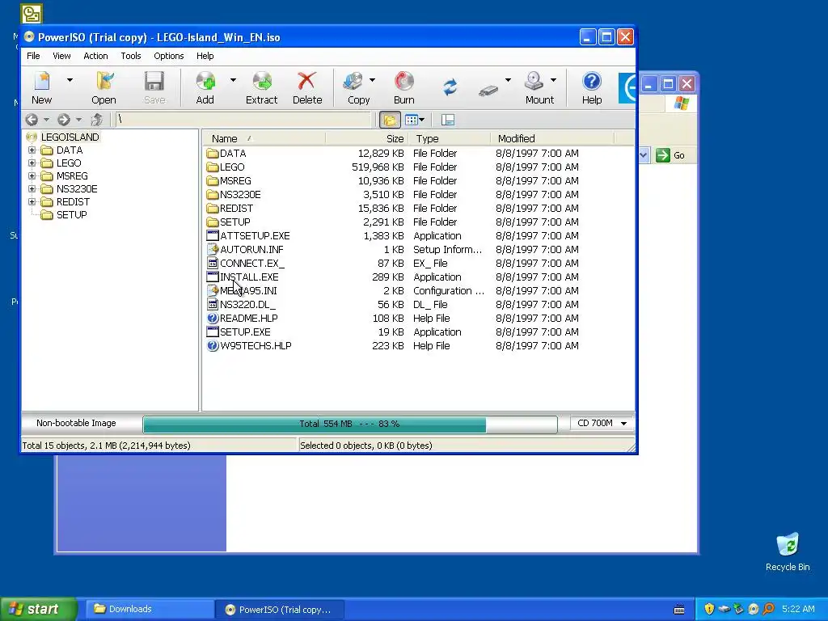828x621 pixels.
Task: Click the path address field
Action: pos(243,120)
